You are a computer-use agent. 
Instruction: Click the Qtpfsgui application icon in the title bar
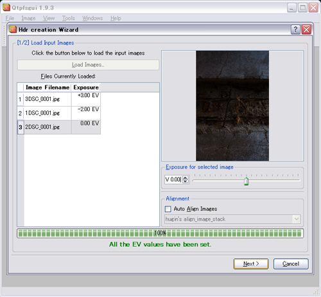(x=6, y=8)
